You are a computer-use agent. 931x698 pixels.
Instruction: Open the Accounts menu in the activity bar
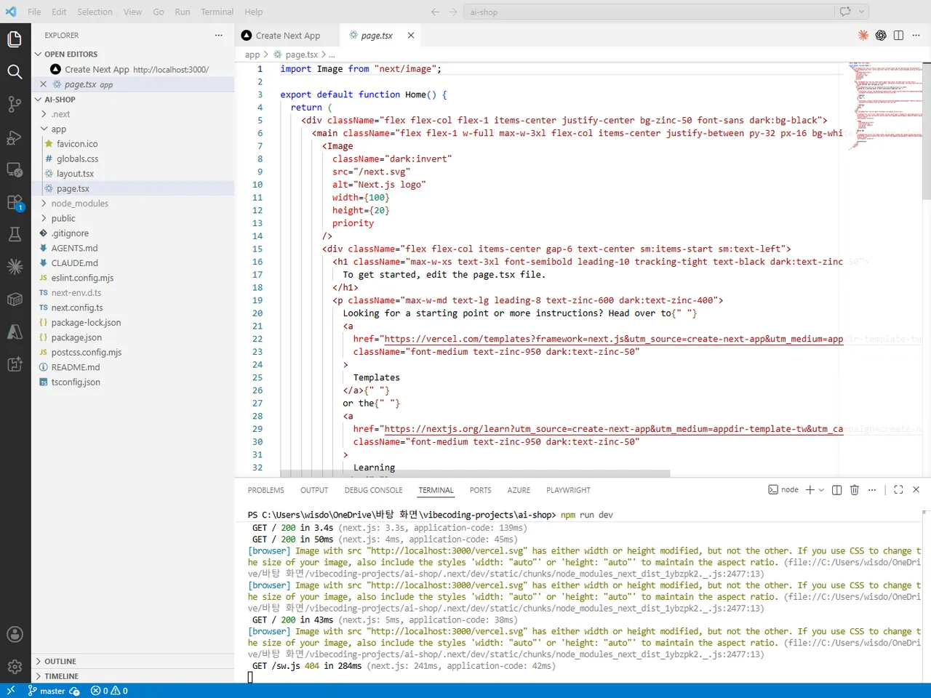15,634
